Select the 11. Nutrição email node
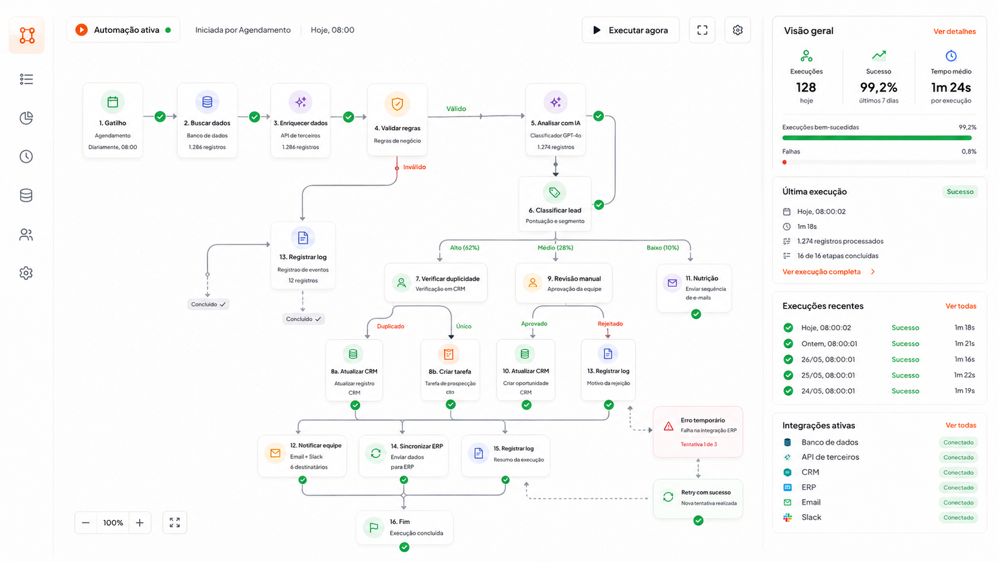999x562 pixels. pyautogui.click(x=694, y=287)
